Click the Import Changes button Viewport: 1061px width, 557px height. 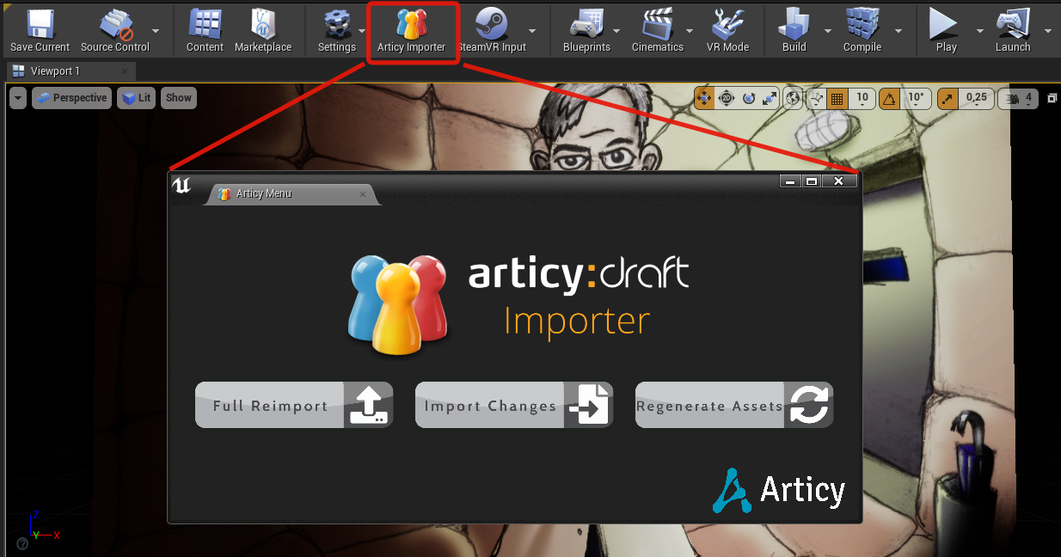(x=514, y=405)
